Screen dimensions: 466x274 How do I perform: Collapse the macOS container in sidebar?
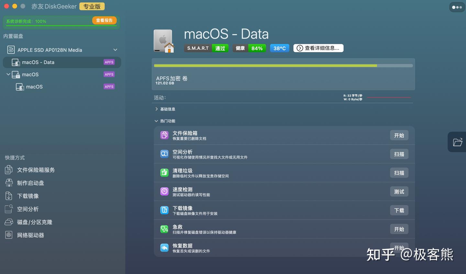pyautogui.click(x=8, y=74)
